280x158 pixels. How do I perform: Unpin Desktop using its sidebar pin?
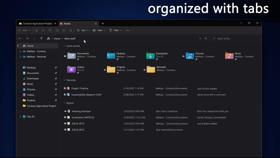(56, 68)
